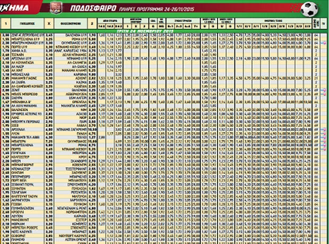
Task: Select the ΛΥΟΝ home team cell
Action: 27,134
